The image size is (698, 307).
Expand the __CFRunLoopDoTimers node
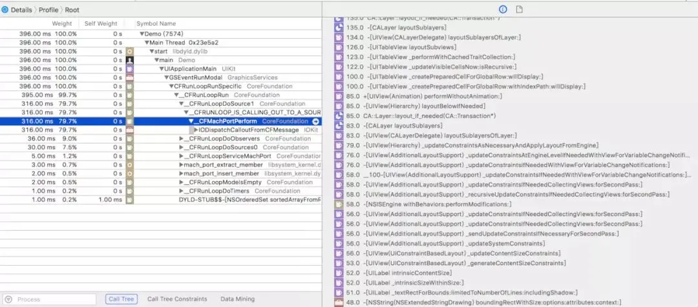point(181,191)
